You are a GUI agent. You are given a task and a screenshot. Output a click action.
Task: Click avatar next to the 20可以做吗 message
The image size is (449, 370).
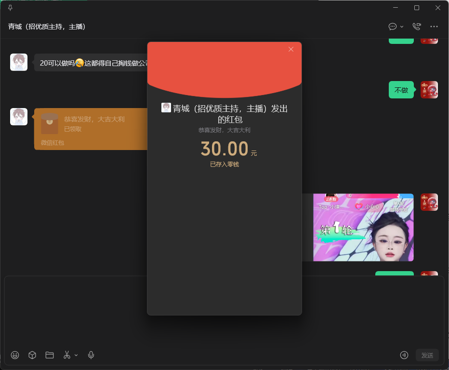(19, 62)
